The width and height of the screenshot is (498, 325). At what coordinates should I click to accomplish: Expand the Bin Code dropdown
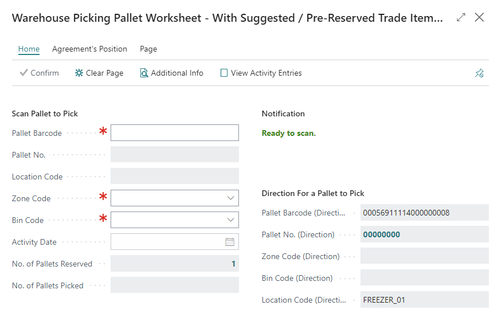[x=230, y=220]
